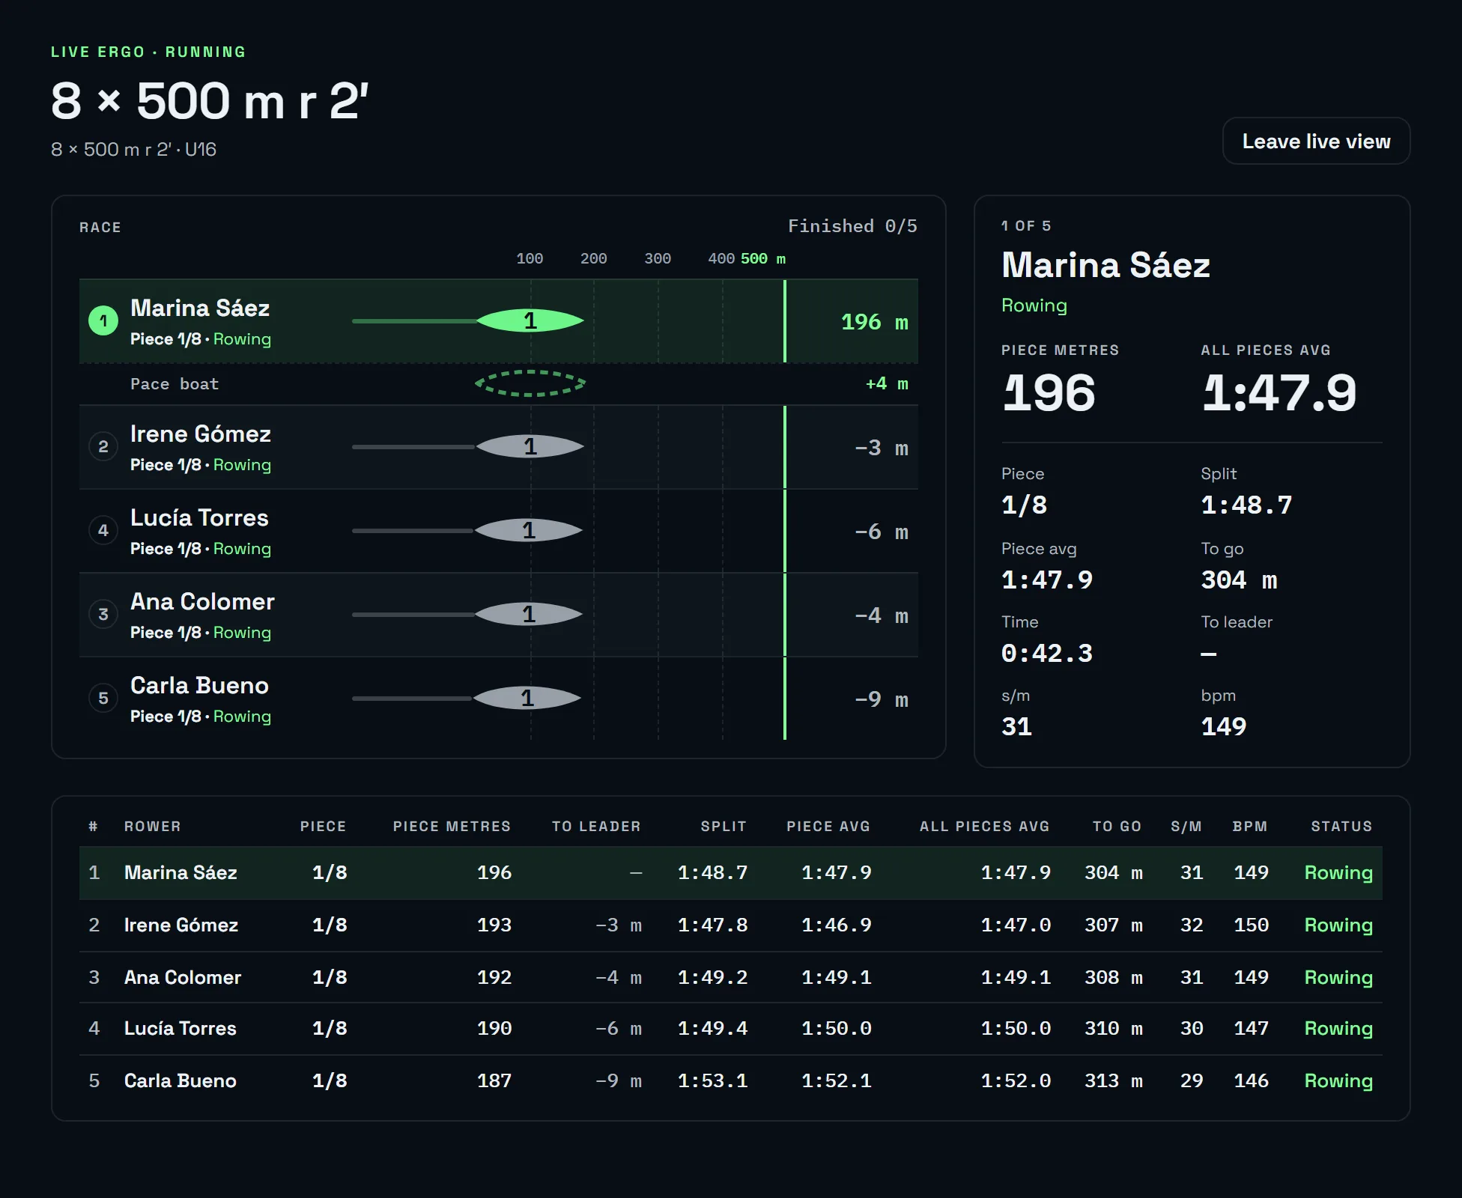
Task: Click the 100 distance tick label
Action: [x=530, y=258]
